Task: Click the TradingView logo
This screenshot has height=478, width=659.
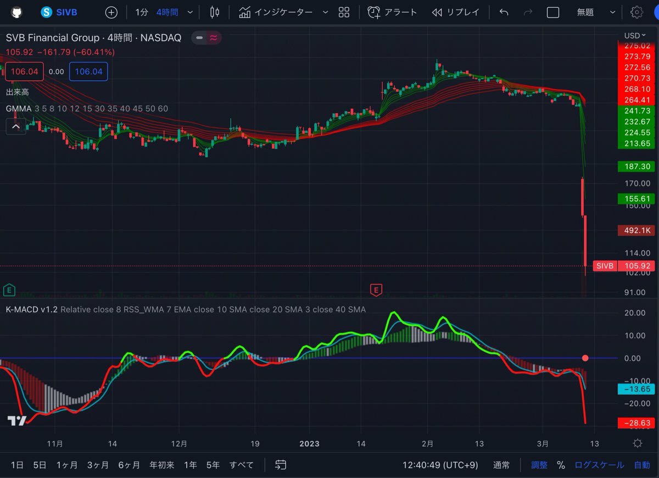Action: pyautogui.click(x=17, y=421)
